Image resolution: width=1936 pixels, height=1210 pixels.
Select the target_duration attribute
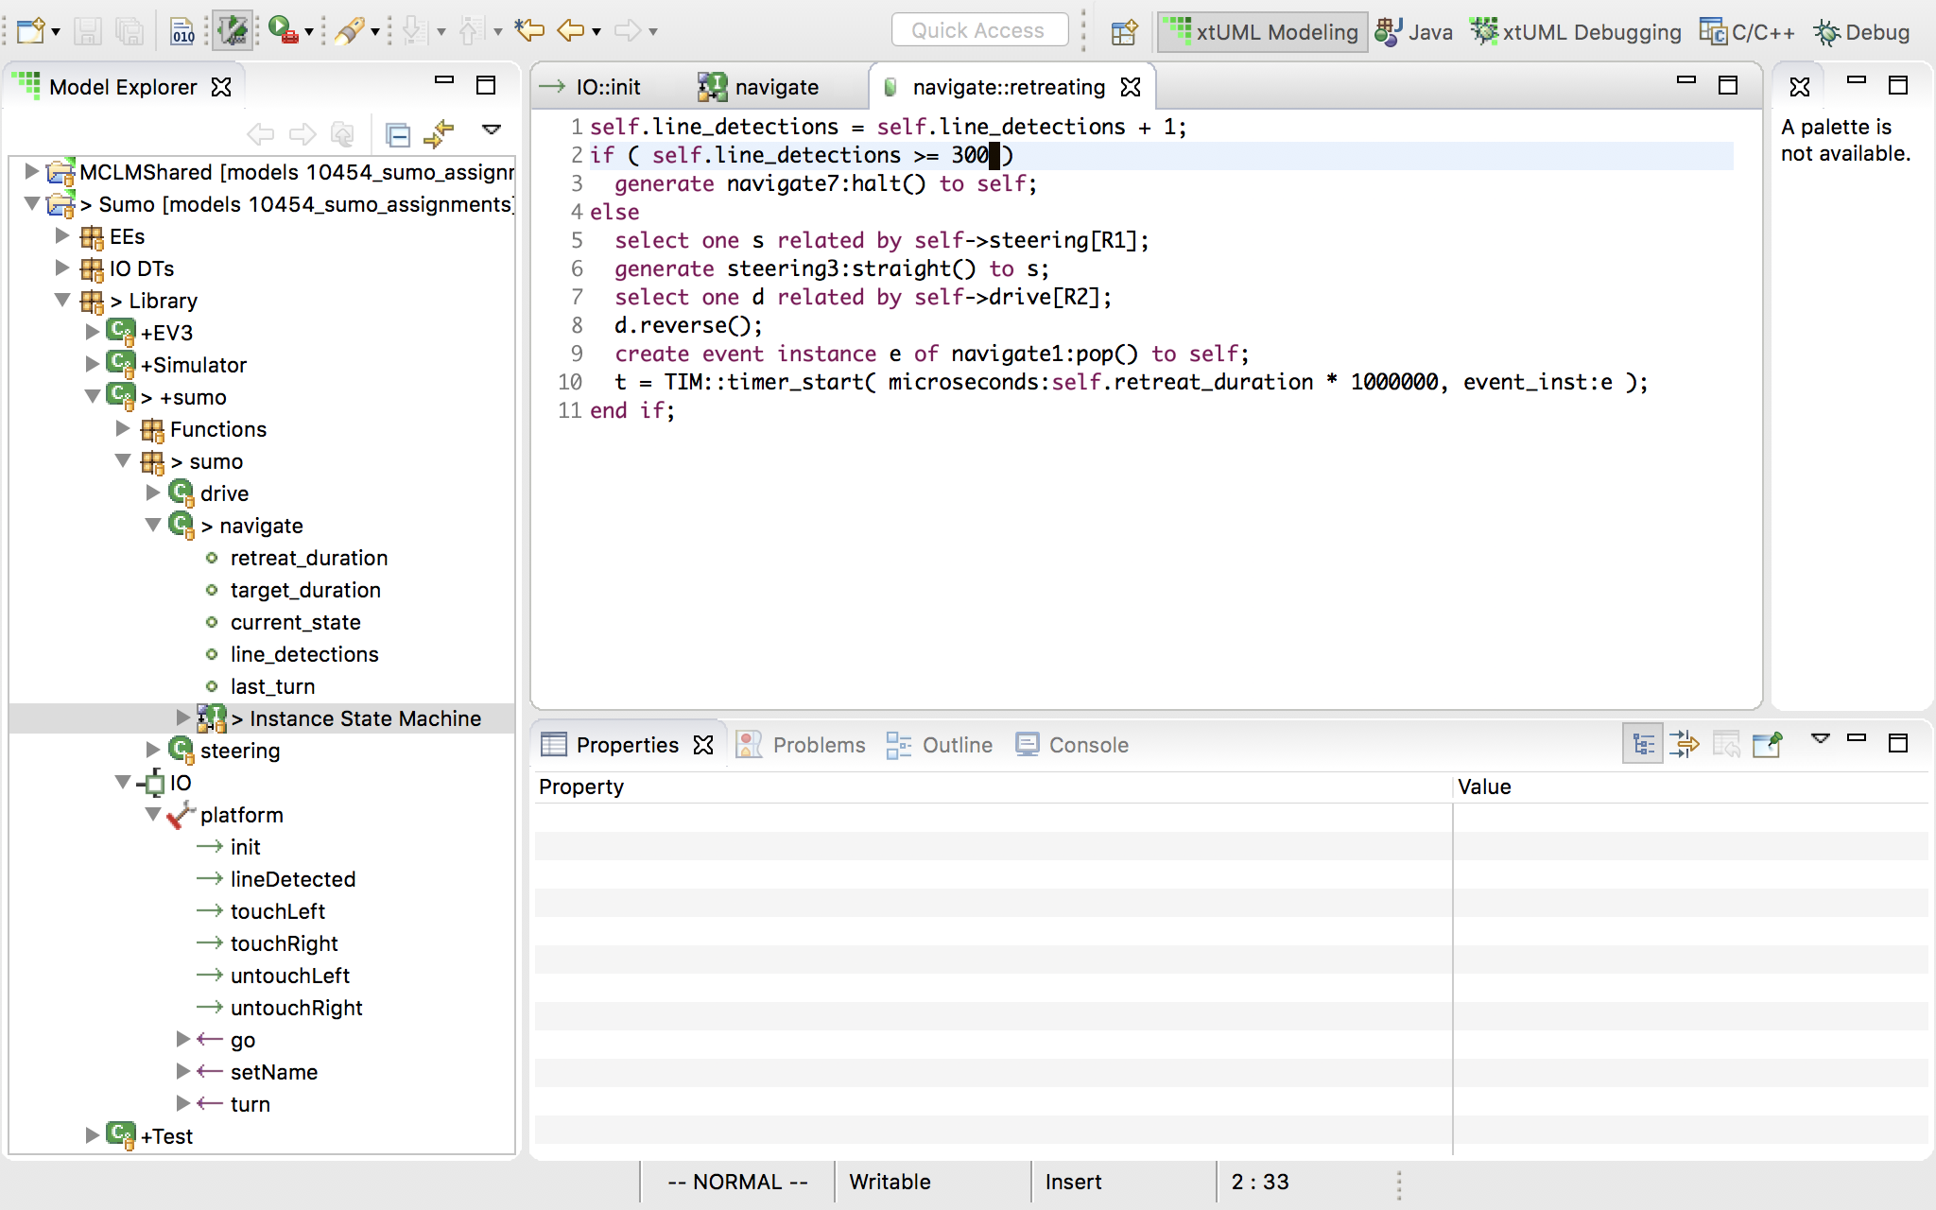tap(304, 590)
